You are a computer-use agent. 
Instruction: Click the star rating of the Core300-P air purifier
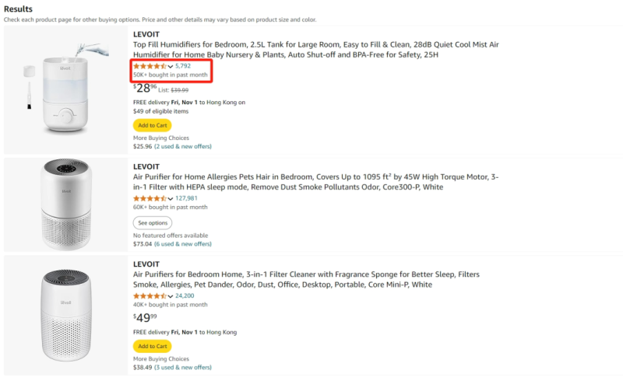(x=150, y=198)
